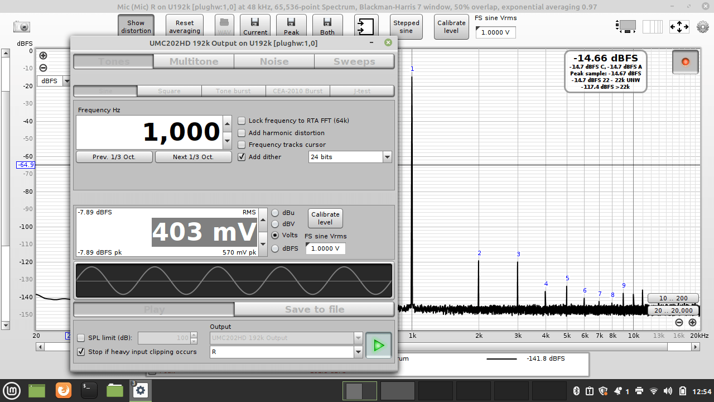The height and width of the screenshot is (402, 714).
Task: Go to Prev. 1/3 Oct. frequency
Action: click(x=114, y=157)
